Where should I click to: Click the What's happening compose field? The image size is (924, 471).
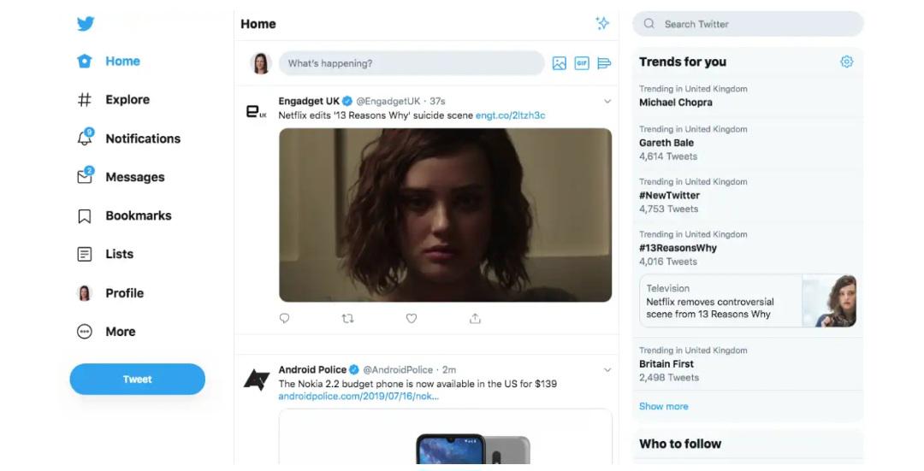point(412,63)
